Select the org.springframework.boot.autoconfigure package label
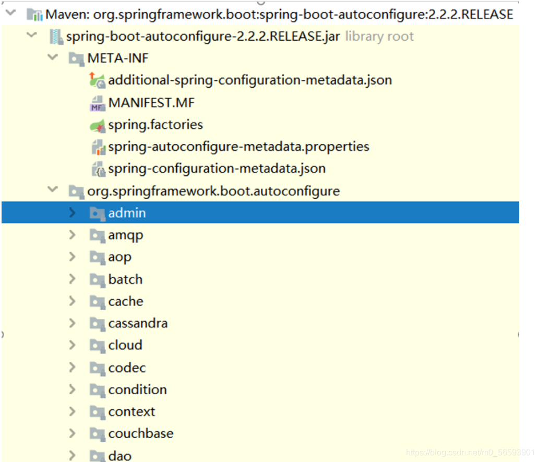 coord(213,192)
